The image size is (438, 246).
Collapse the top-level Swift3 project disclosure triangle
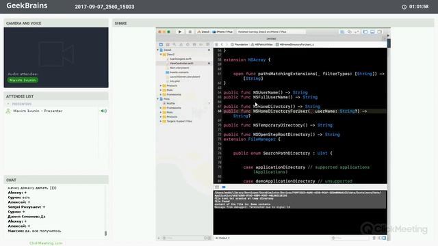(158, 50)
